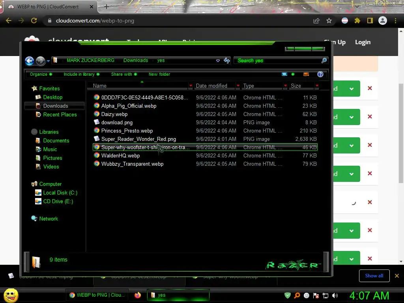This screenshot has height=303, width=404.
Task: Go back with Explorer's blue back arrow
Action: (x=29, y=61)
